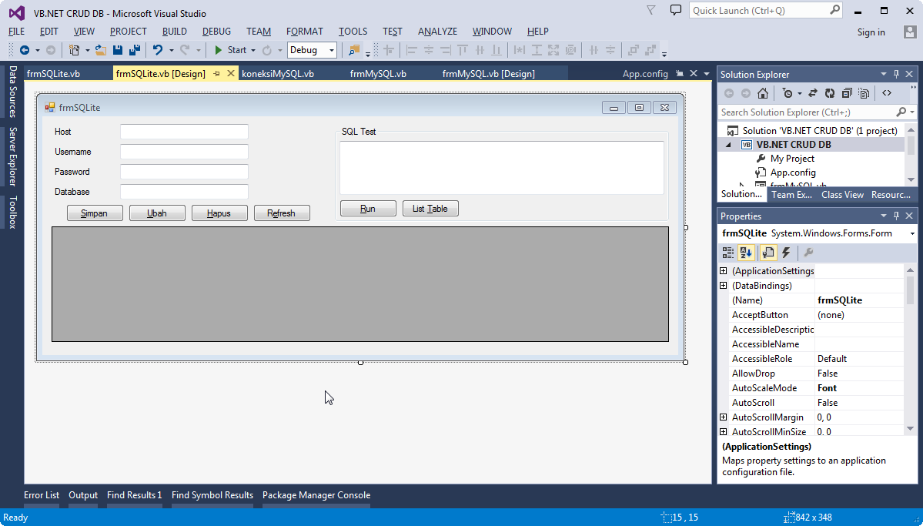
Task: Open the Debug configuration dropdown
Action: point(332,50)
